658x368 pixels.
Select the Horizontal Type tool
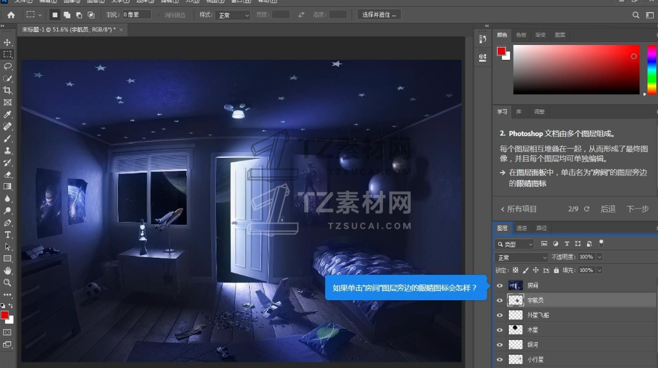click(x=8, y=235)
